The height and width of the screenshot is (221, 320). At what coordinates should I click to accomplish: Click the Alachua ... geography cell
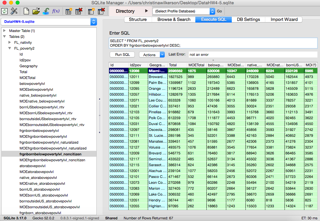click(x=157, y=171)
